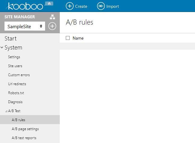Image resolution: width=195 pixels, height=143 pixels.
Task: Open Site users page
Action: click(15, 66)
